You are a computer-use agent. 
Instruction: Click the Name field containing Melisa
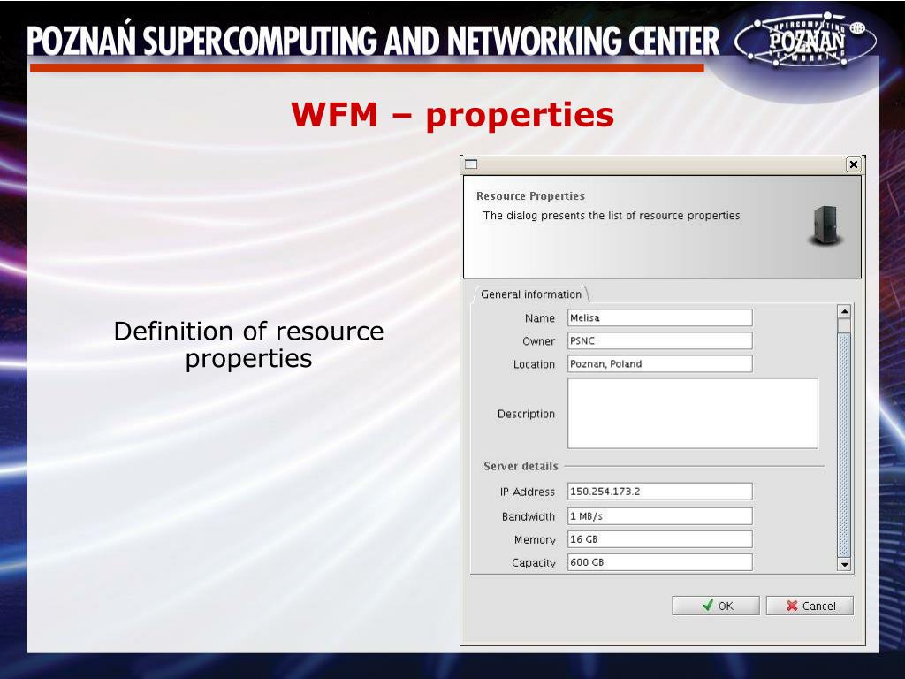pyautogui.click(x=659, y=317)
